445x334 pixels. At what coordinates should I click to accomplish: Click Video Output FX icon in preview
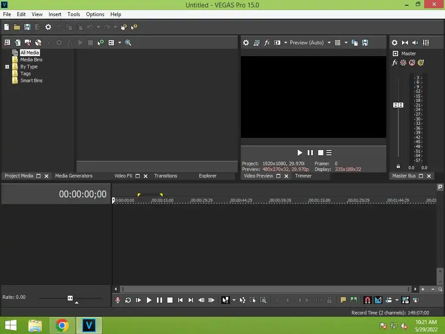[x=267, y=43]
